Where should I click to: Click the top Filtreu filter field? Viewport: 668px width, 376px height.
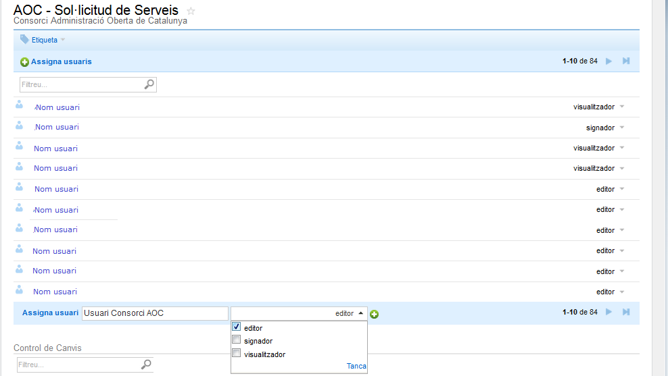(81, 84)
